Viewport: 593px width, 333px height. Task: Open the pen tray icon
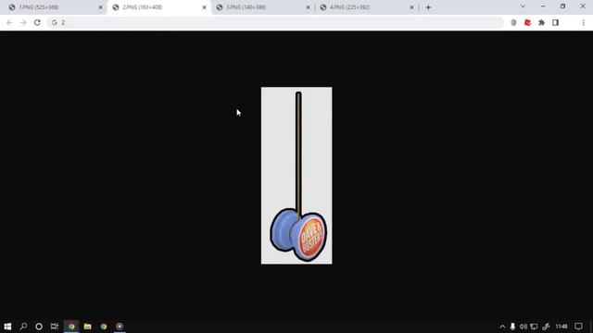pos(546,327)
